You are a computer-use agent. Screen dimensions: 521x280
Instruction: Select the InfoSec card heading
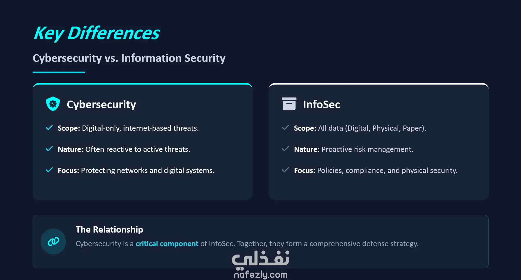click(321, 104)
